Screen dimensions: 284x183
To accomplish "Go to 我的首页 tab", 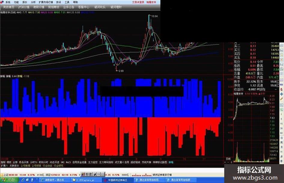I will 9,7.
